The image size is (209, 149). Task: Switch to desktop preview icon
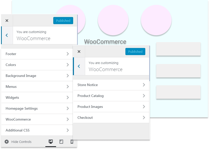point(51,142)
